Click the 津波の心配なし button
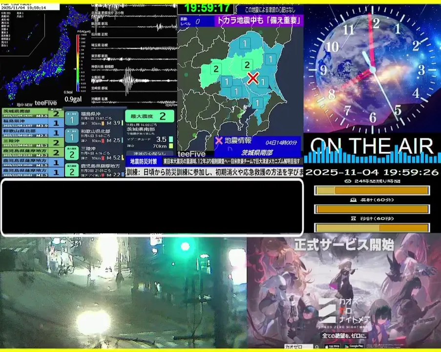This screenshot has width=441, height=352. point(149,154)
